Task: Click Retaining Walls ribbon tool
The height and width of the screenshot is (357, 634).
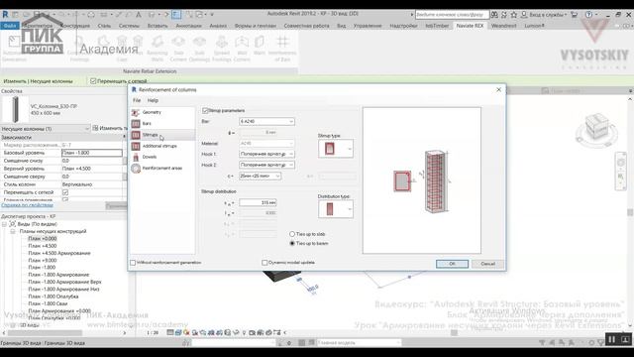Action: [x=157, y=49]
